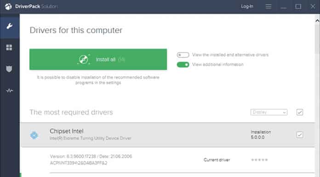Viewport: 320px width, 177px height.
Task: Uncheck the select-all most required drivers checkbox
Action: pos(300,112)
